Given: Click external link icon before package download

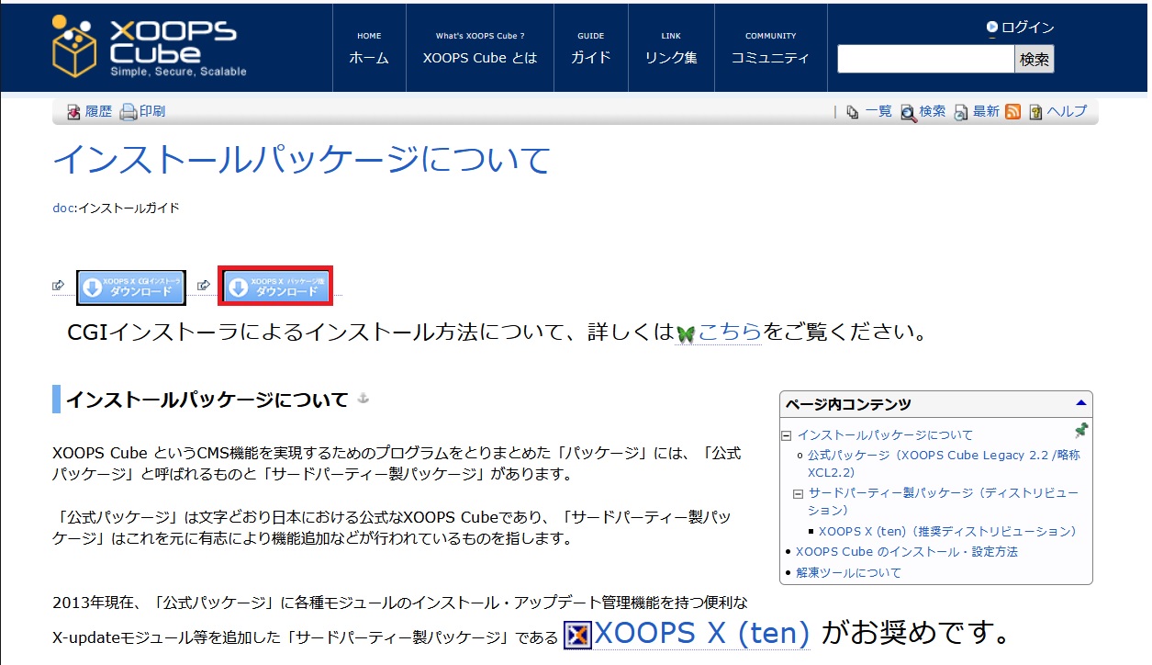Looking at the screenshot, I should click(x=204, y=286).
